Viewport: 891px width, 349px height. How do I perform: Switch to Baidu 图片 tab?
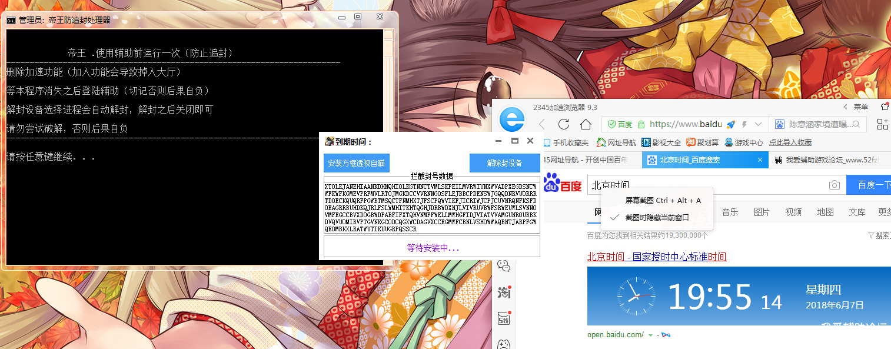pos(762,212)
